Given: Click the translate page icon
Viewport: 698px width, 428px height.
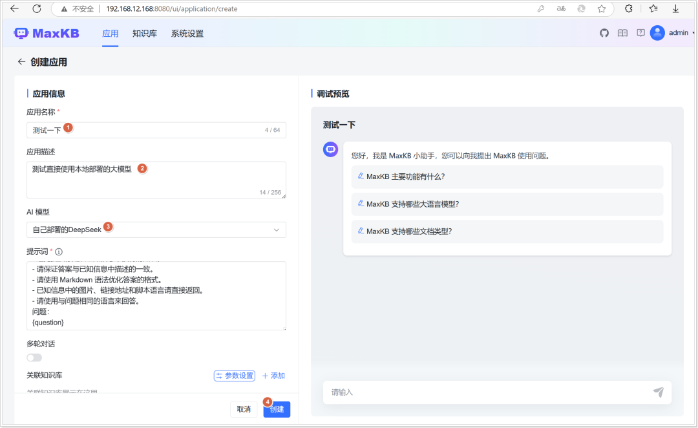Looking at the screenshot, I should click(561, 8).
